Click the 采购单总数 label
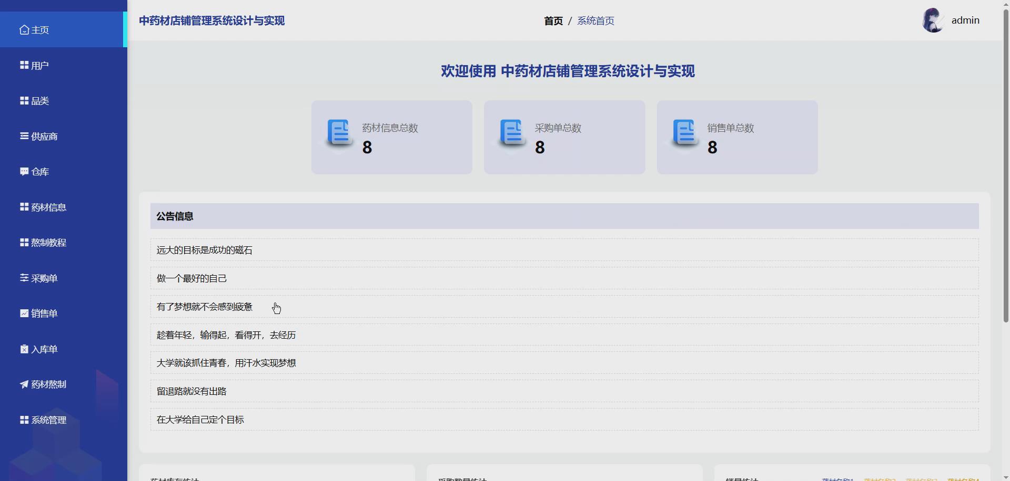 (x=558, y=128)
